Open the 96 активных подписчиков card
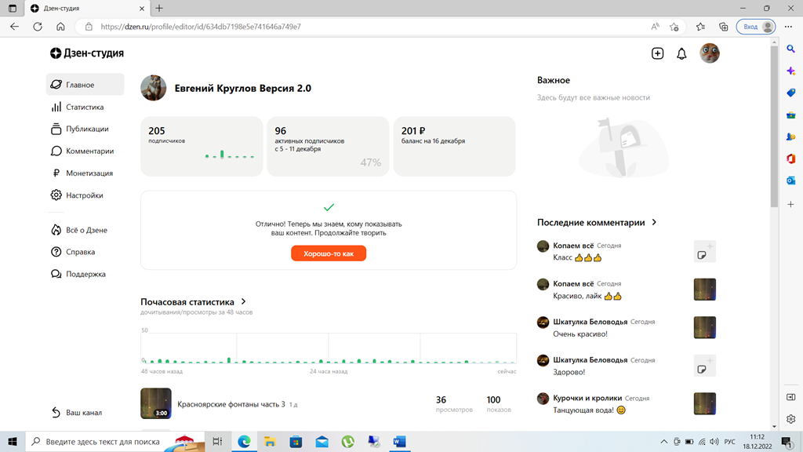 [x=328, y=147]
